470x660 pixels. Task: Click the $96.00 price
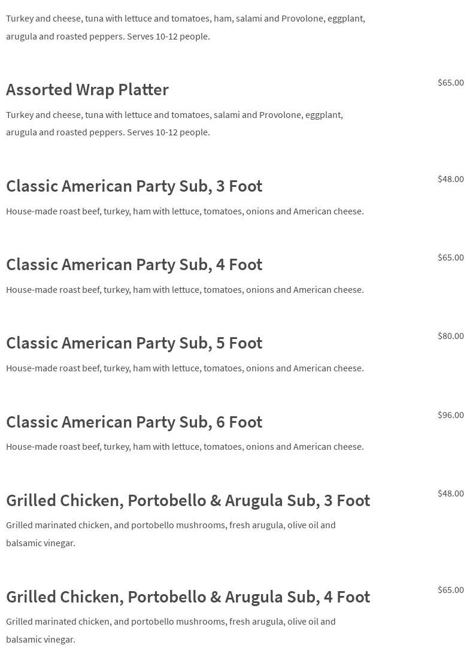click(x=450, y=415)
